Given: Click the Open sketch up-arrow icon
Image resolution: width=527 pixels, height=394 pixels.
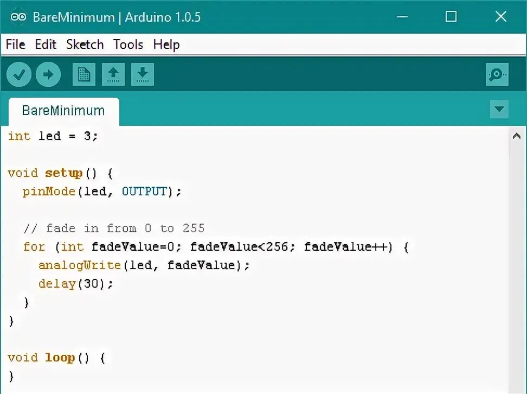Looking at the screenshot, I should click(113, 74).
